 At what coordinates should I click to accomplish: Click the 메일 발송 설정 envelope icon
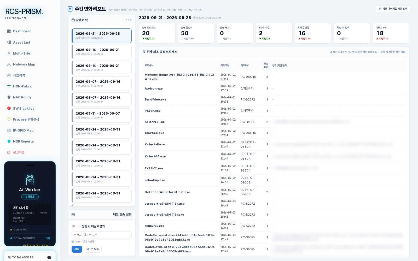(x=73, y=215)
